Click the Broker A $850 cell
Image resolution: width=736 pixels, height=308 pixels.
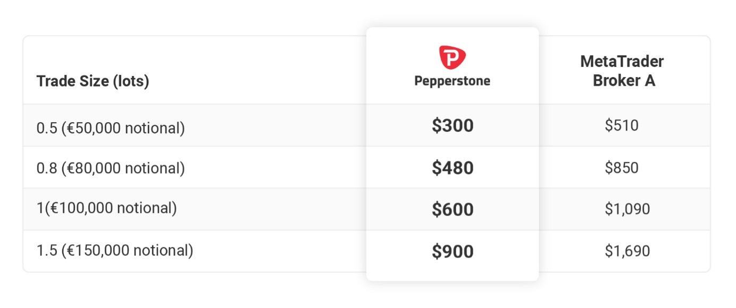click(622, 168)
